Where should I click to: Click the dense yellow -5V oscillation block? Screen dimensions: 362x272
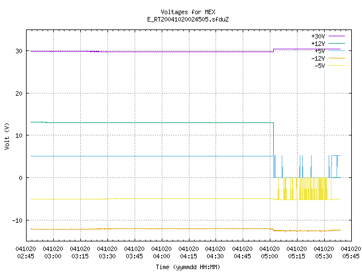tap(313, 189)
